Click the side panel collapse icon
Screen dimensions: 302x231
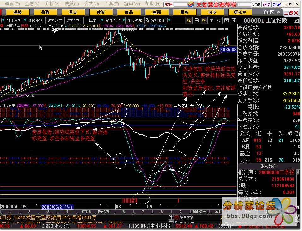click(x=234, y=20)
